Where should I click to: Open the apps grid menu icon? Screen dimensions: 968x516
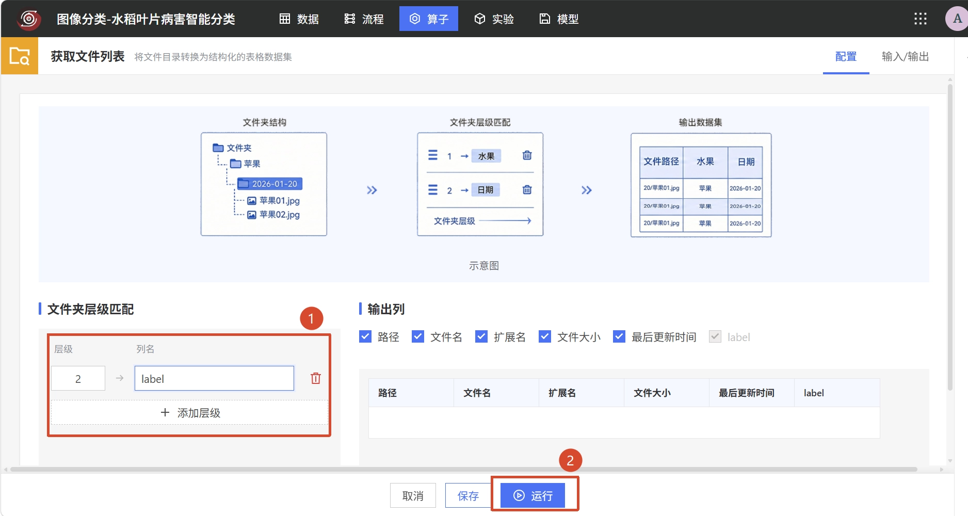921,19
